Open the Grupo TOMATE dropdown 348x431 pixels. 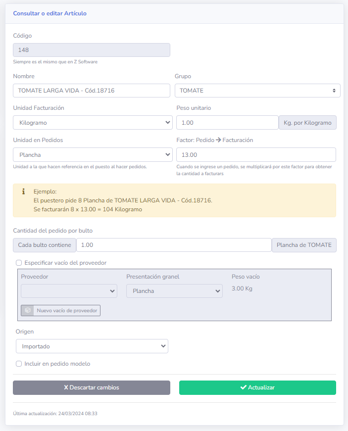point(257,91)
